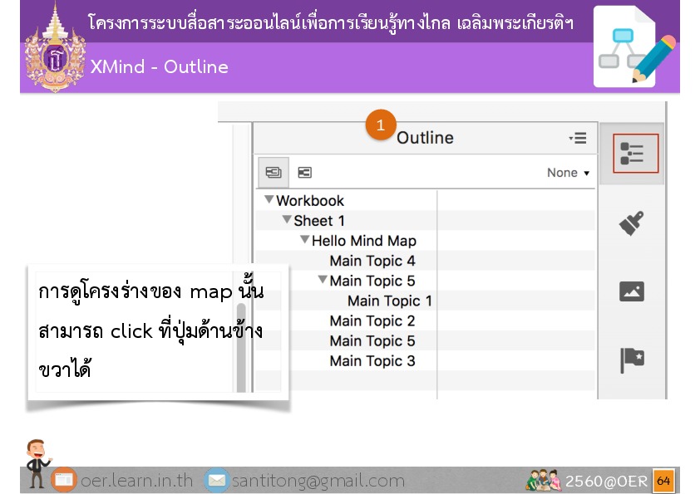
Task: Toggle show current sheet outline view
Action: 304,173
